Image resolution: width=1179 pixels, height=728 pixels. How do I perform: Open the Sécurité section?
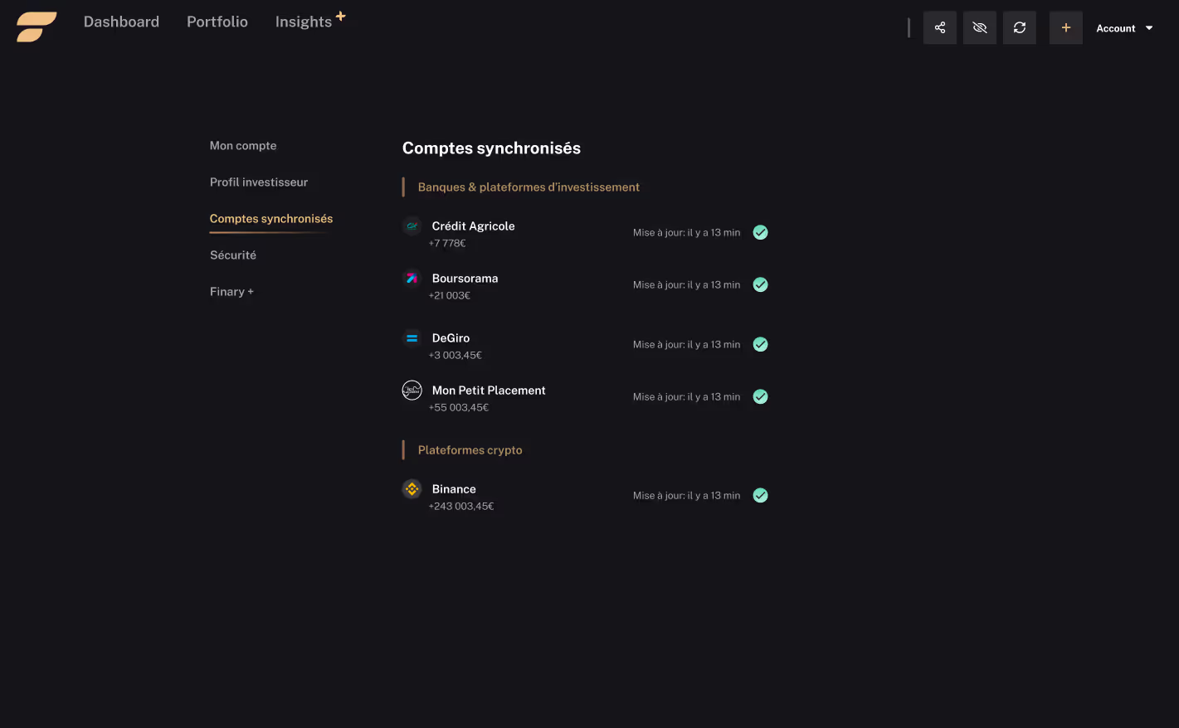tap(233, 255)
